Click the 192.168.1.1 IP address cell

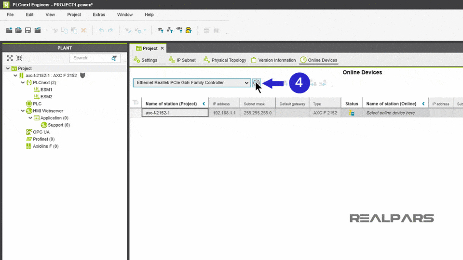[x=224, y=113]
